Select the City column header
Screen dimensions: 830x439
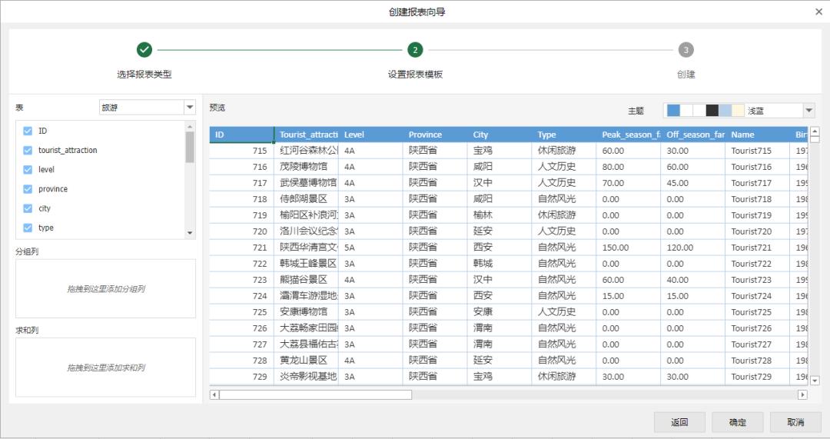(500, 135)
